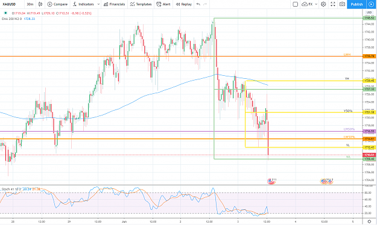Screen dimensions: 377x225
Task: Click the WL green price label 1709.40
Action: [x=369, y=159]
